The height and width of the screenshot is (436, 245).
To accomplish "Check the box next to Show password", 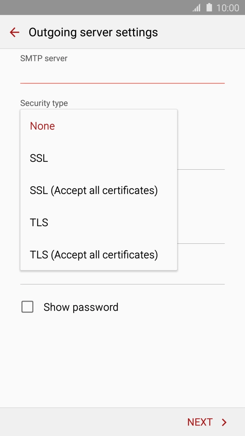I will click(x=27, y=307).
